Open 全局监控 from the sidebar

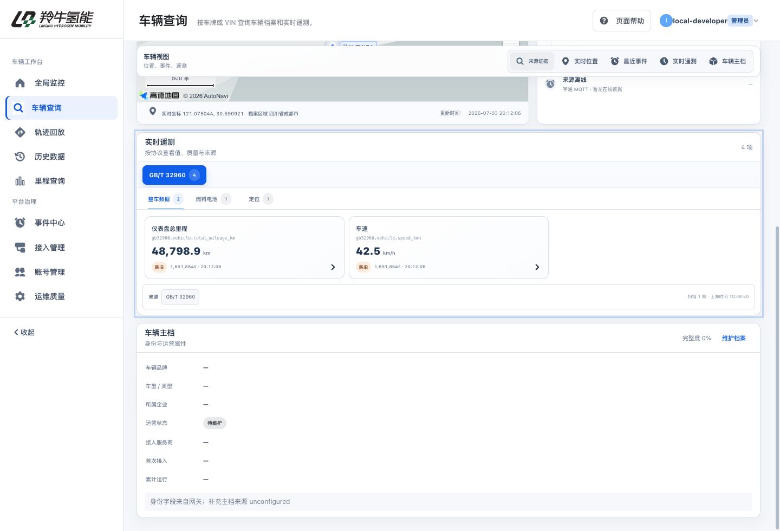(x=62, y=83)
